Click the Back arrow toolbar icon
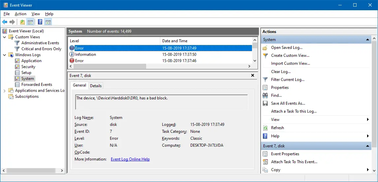The image size is (378, 182). 5,22
